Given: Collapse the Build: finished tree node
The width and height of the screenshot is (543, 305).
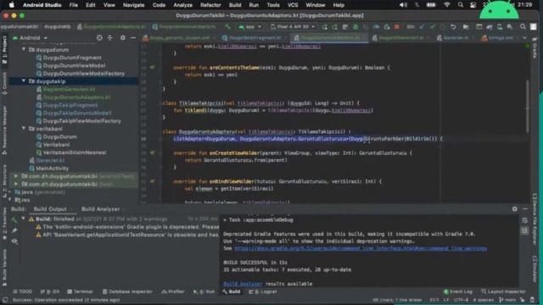Looking at the screenshot, I should coord(23,219).
